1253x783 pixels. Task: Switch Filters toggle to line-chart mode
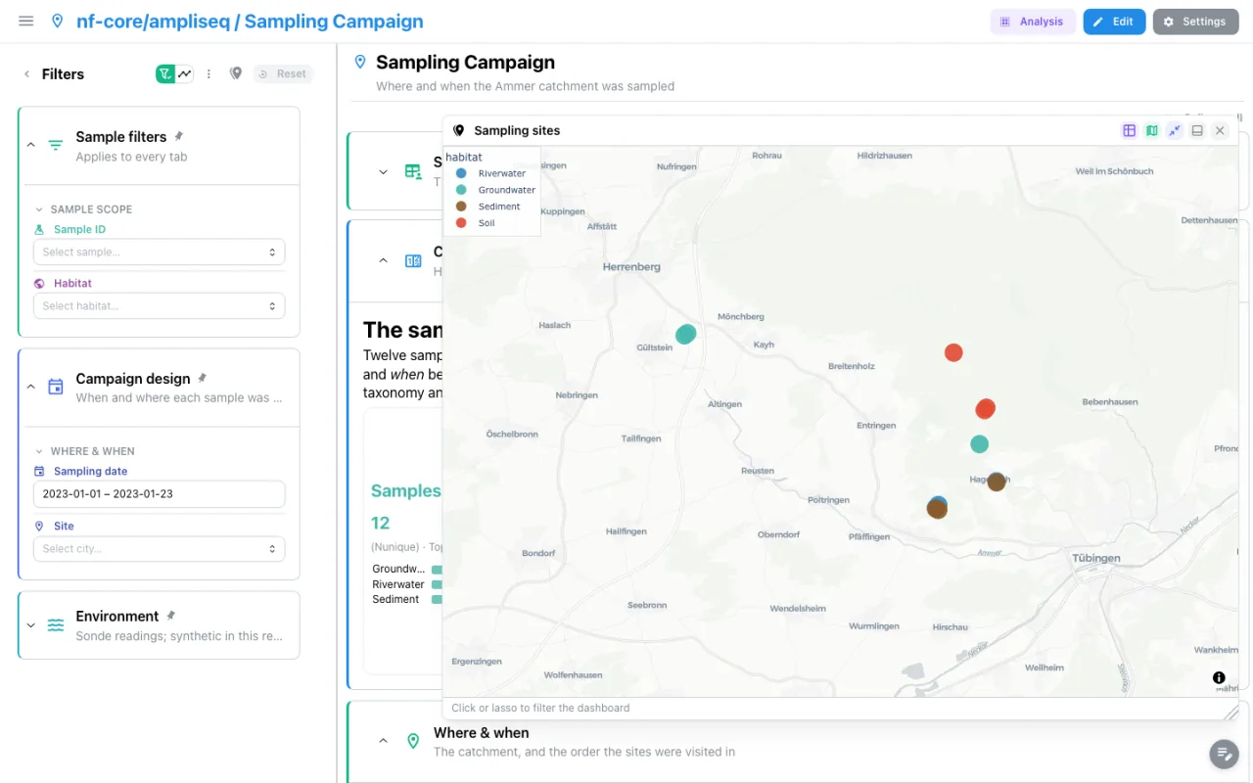pyautogui.click(x=184, y=73)
